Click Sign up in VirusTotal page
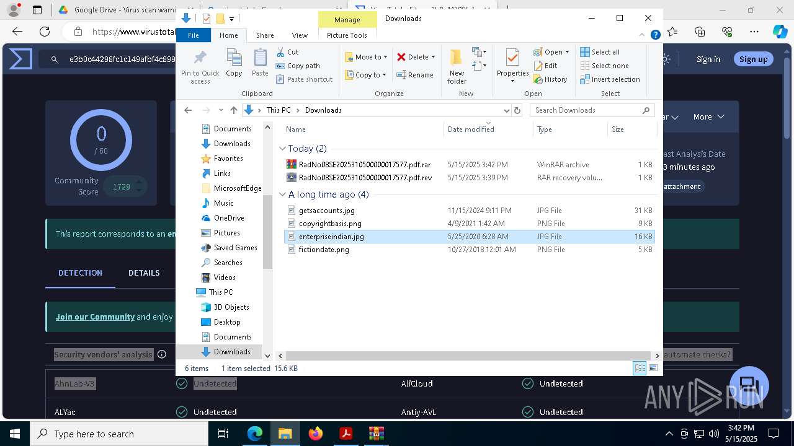 (x=753, y=59)
